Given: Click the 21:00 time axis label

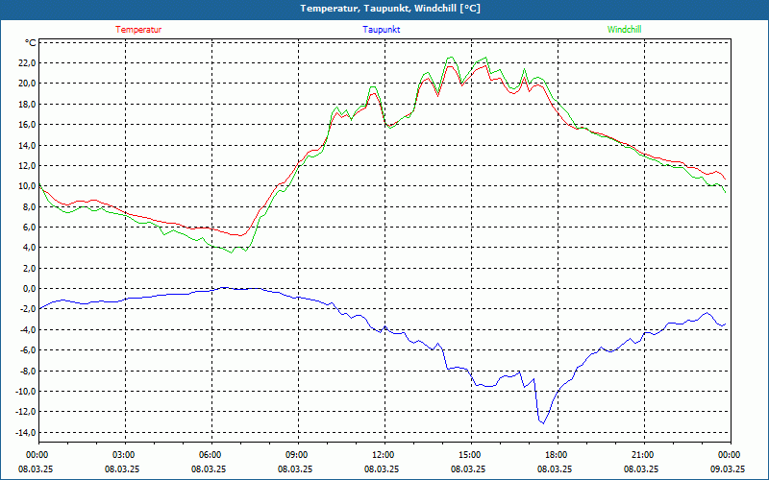Looking at the screenshot, I should [643, 455].
